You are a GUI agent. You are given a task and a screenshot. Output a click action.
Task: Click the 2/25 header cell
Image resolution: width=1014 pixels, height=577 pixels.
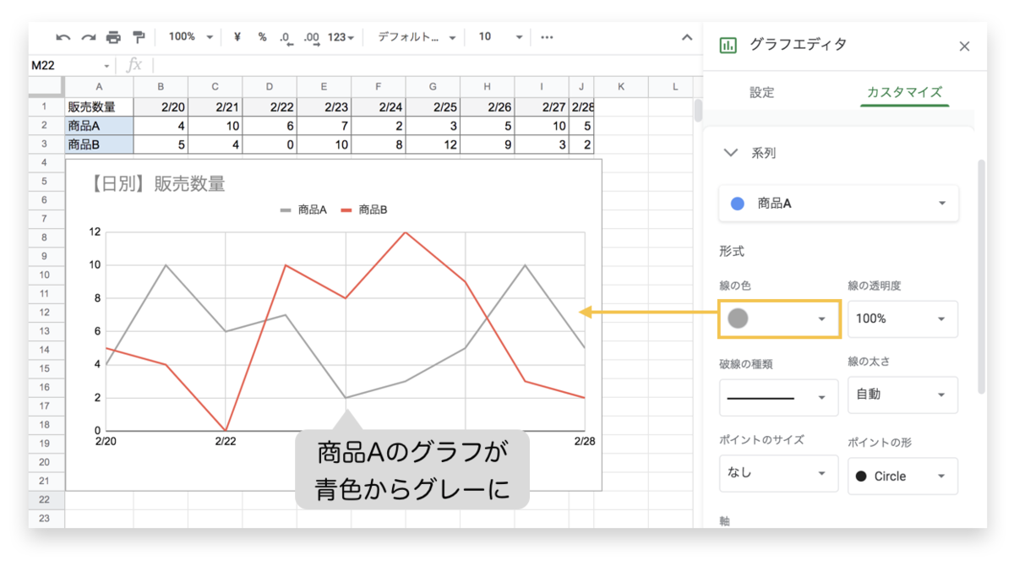pos(433,106)
